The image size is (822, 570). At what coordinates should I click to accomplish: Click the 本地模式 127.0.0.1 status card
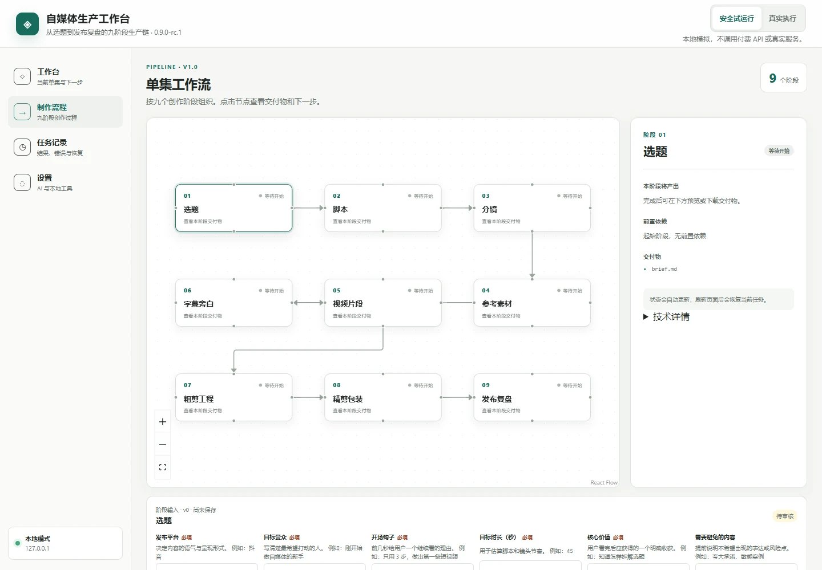coord(65,543)
